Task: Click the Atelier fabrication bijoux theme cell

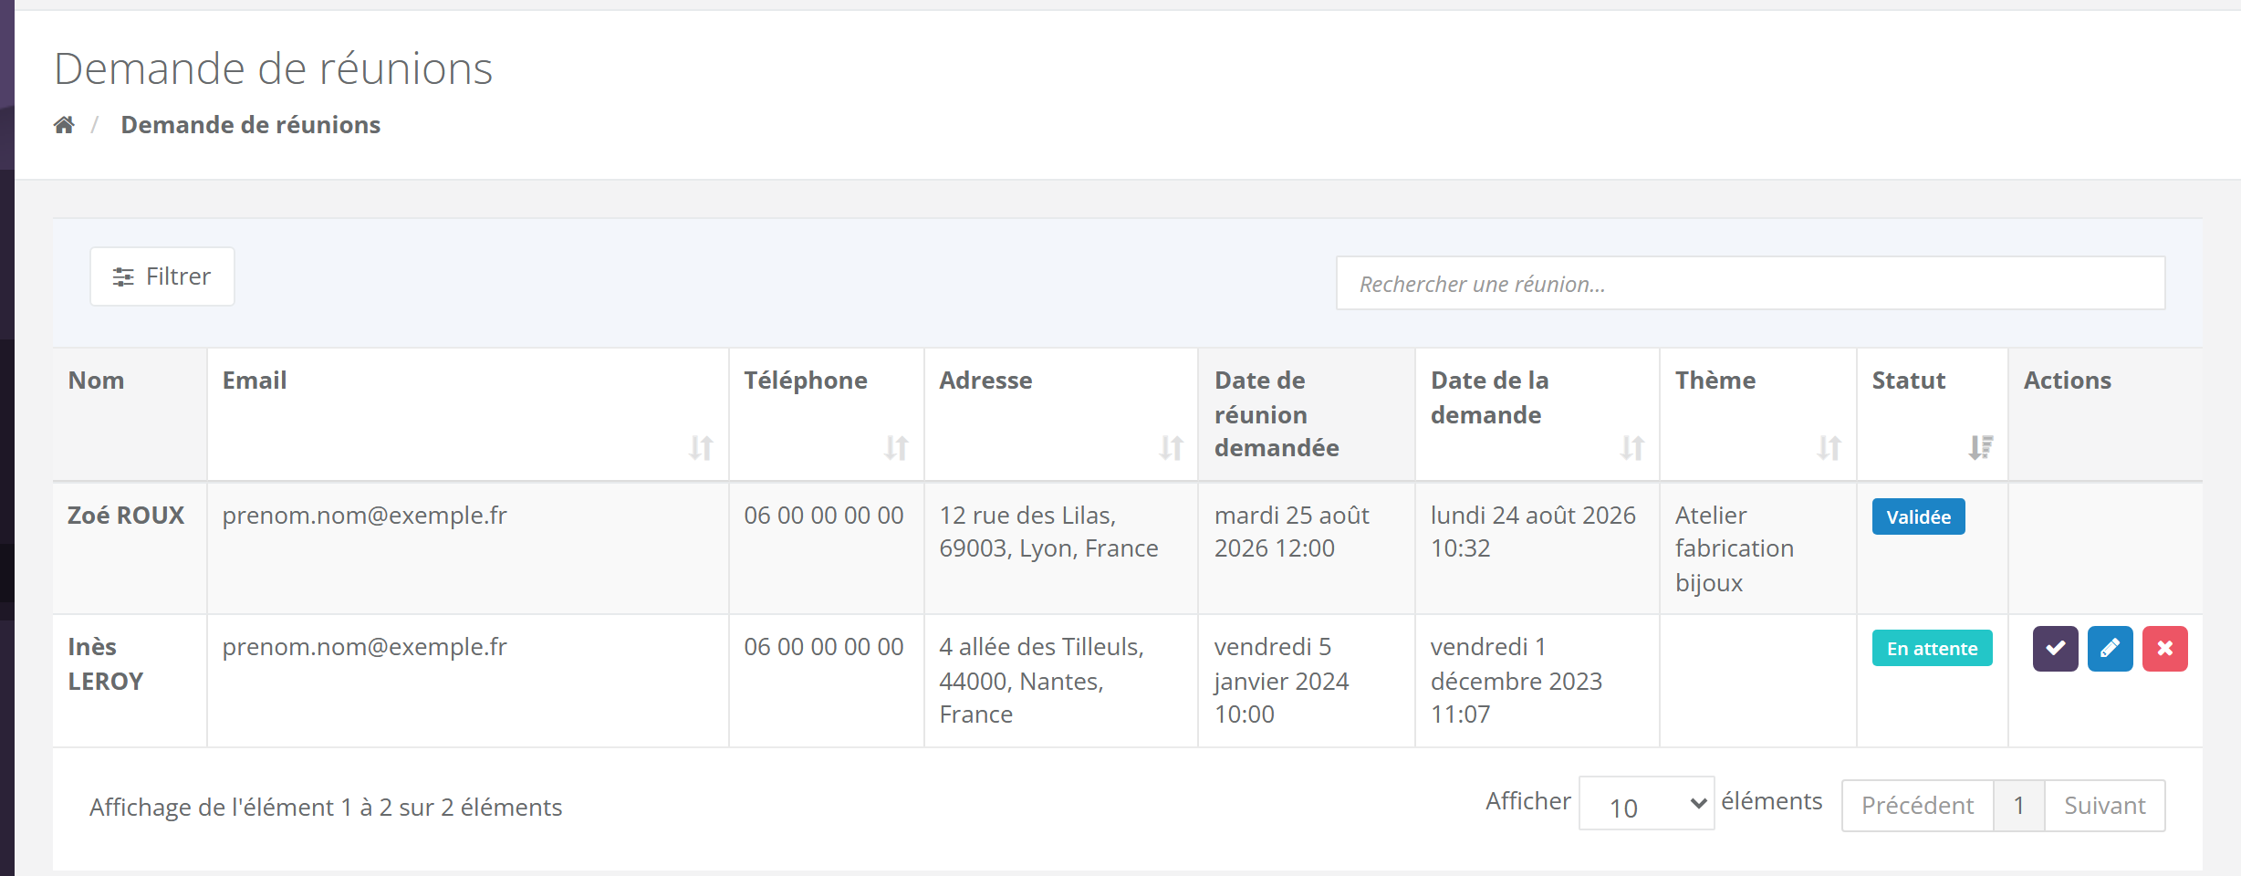Action: pos(1758,548)
